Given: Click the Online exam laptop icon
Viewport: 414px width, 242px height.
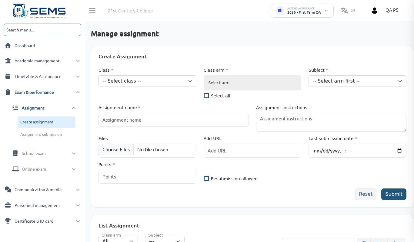Looking at the screenshot, I should coord(15,169).
